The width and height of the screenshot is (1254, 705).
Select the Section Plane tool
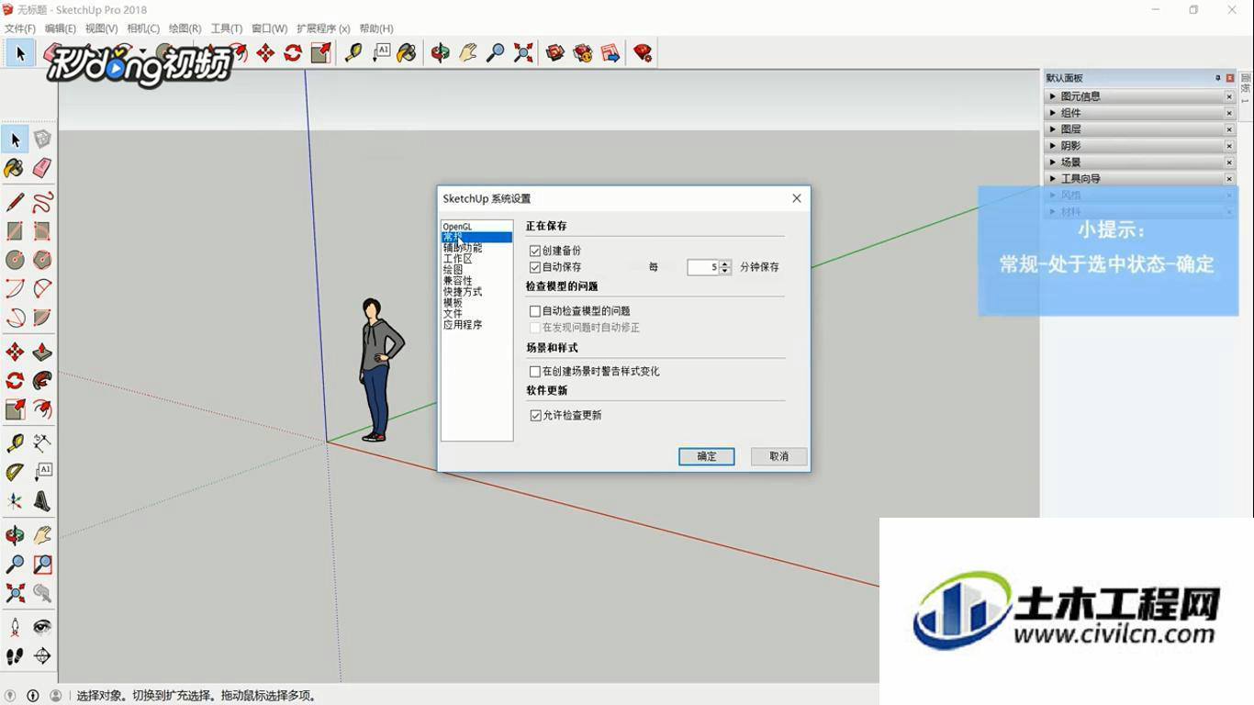click(42, 656)
